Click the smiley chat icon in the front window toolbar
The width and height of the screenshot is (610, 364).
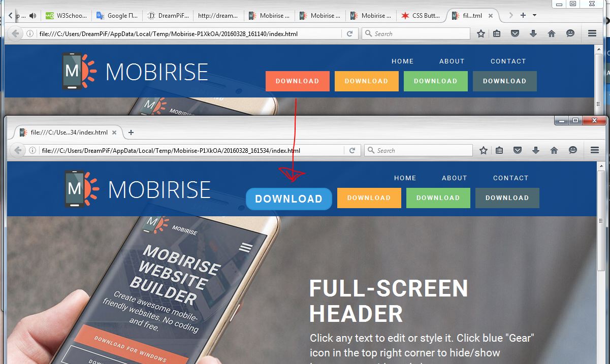point(573,150)
